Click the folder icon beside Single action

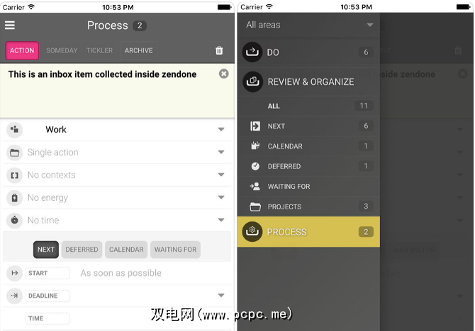click(14, 152)
